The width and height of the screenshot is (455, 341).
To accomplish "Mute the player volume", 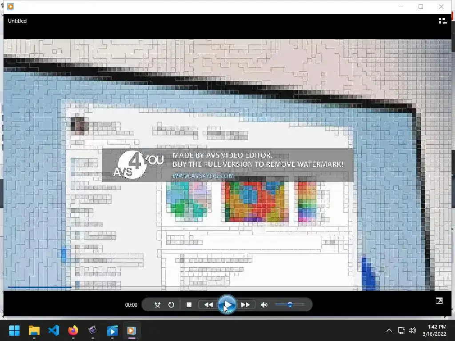I will (x=264, y=305).
